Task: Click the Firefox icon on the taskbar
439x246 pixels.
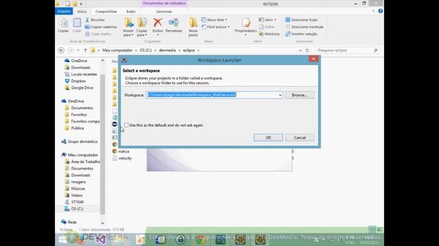Action: coord(80,239)
